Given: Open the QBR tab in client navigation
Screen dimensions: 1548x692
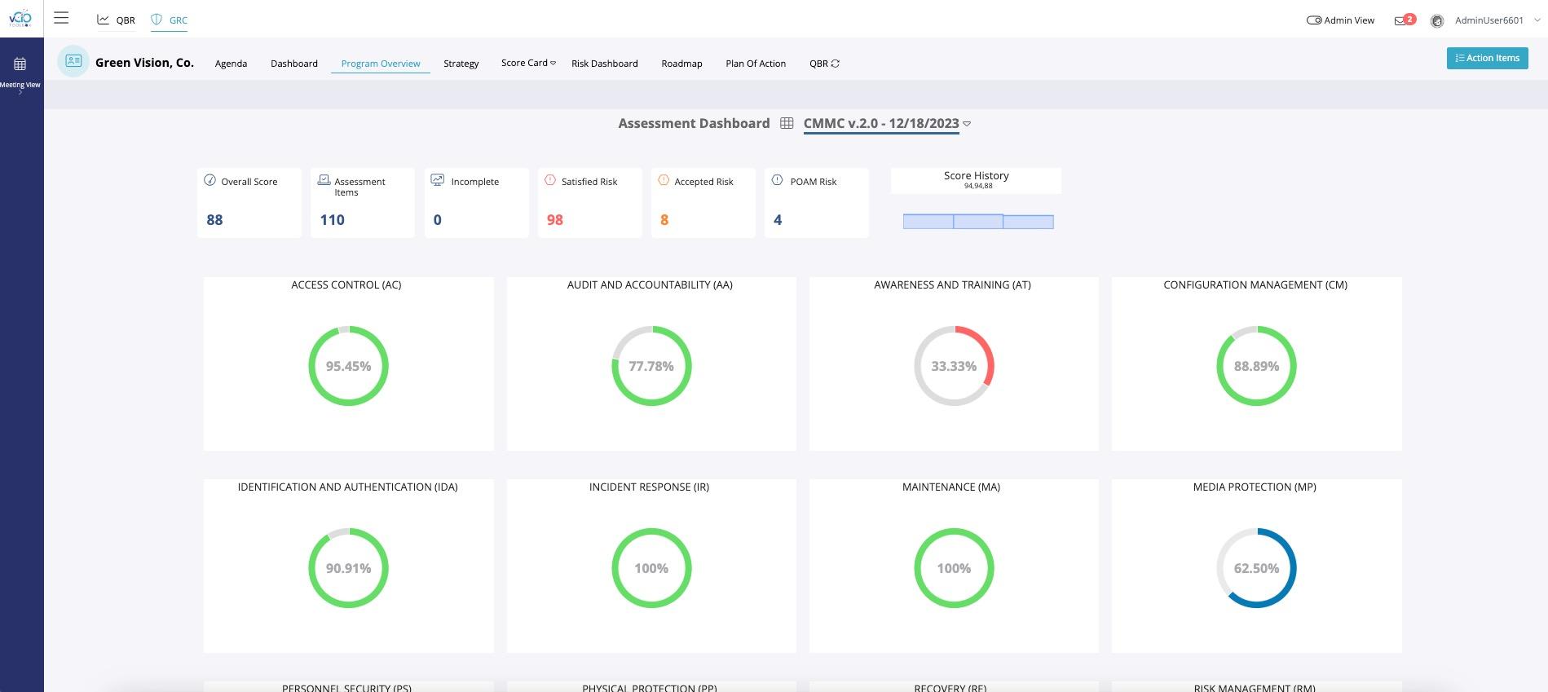Looking at the screenshot, I should (818, 64).
